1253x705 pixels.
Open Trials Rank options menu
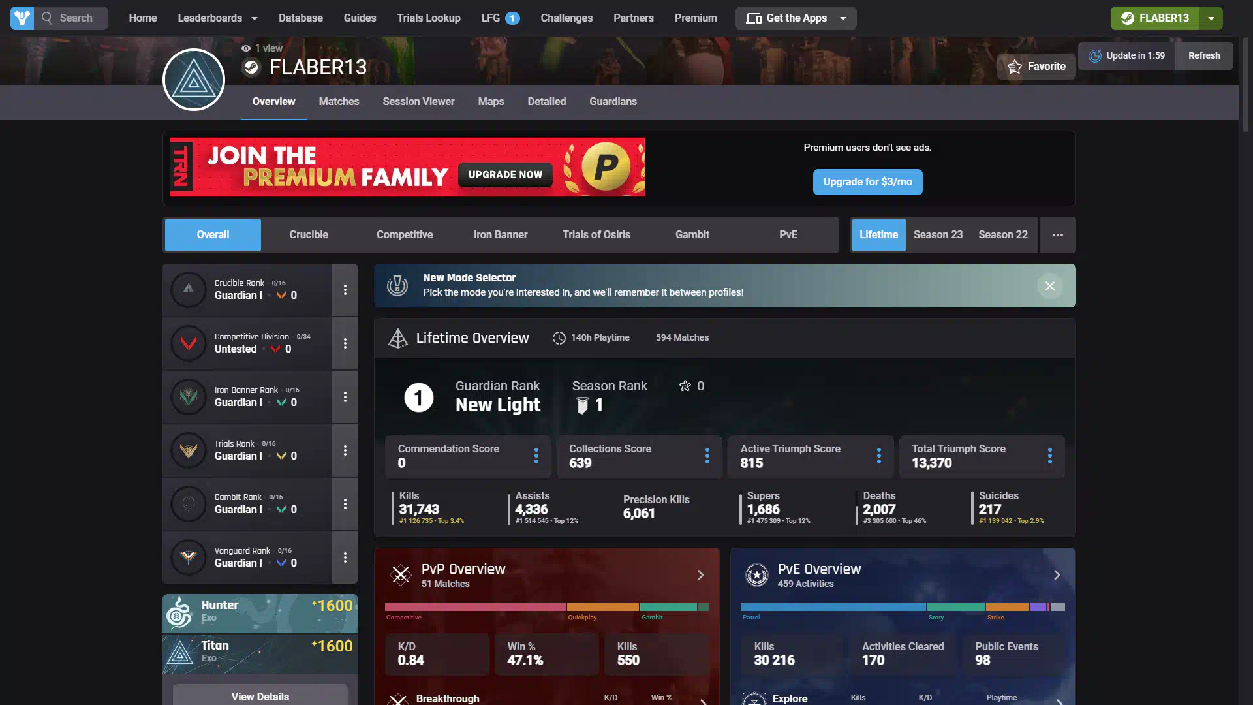pyautogui.click(x=345, y=450)
